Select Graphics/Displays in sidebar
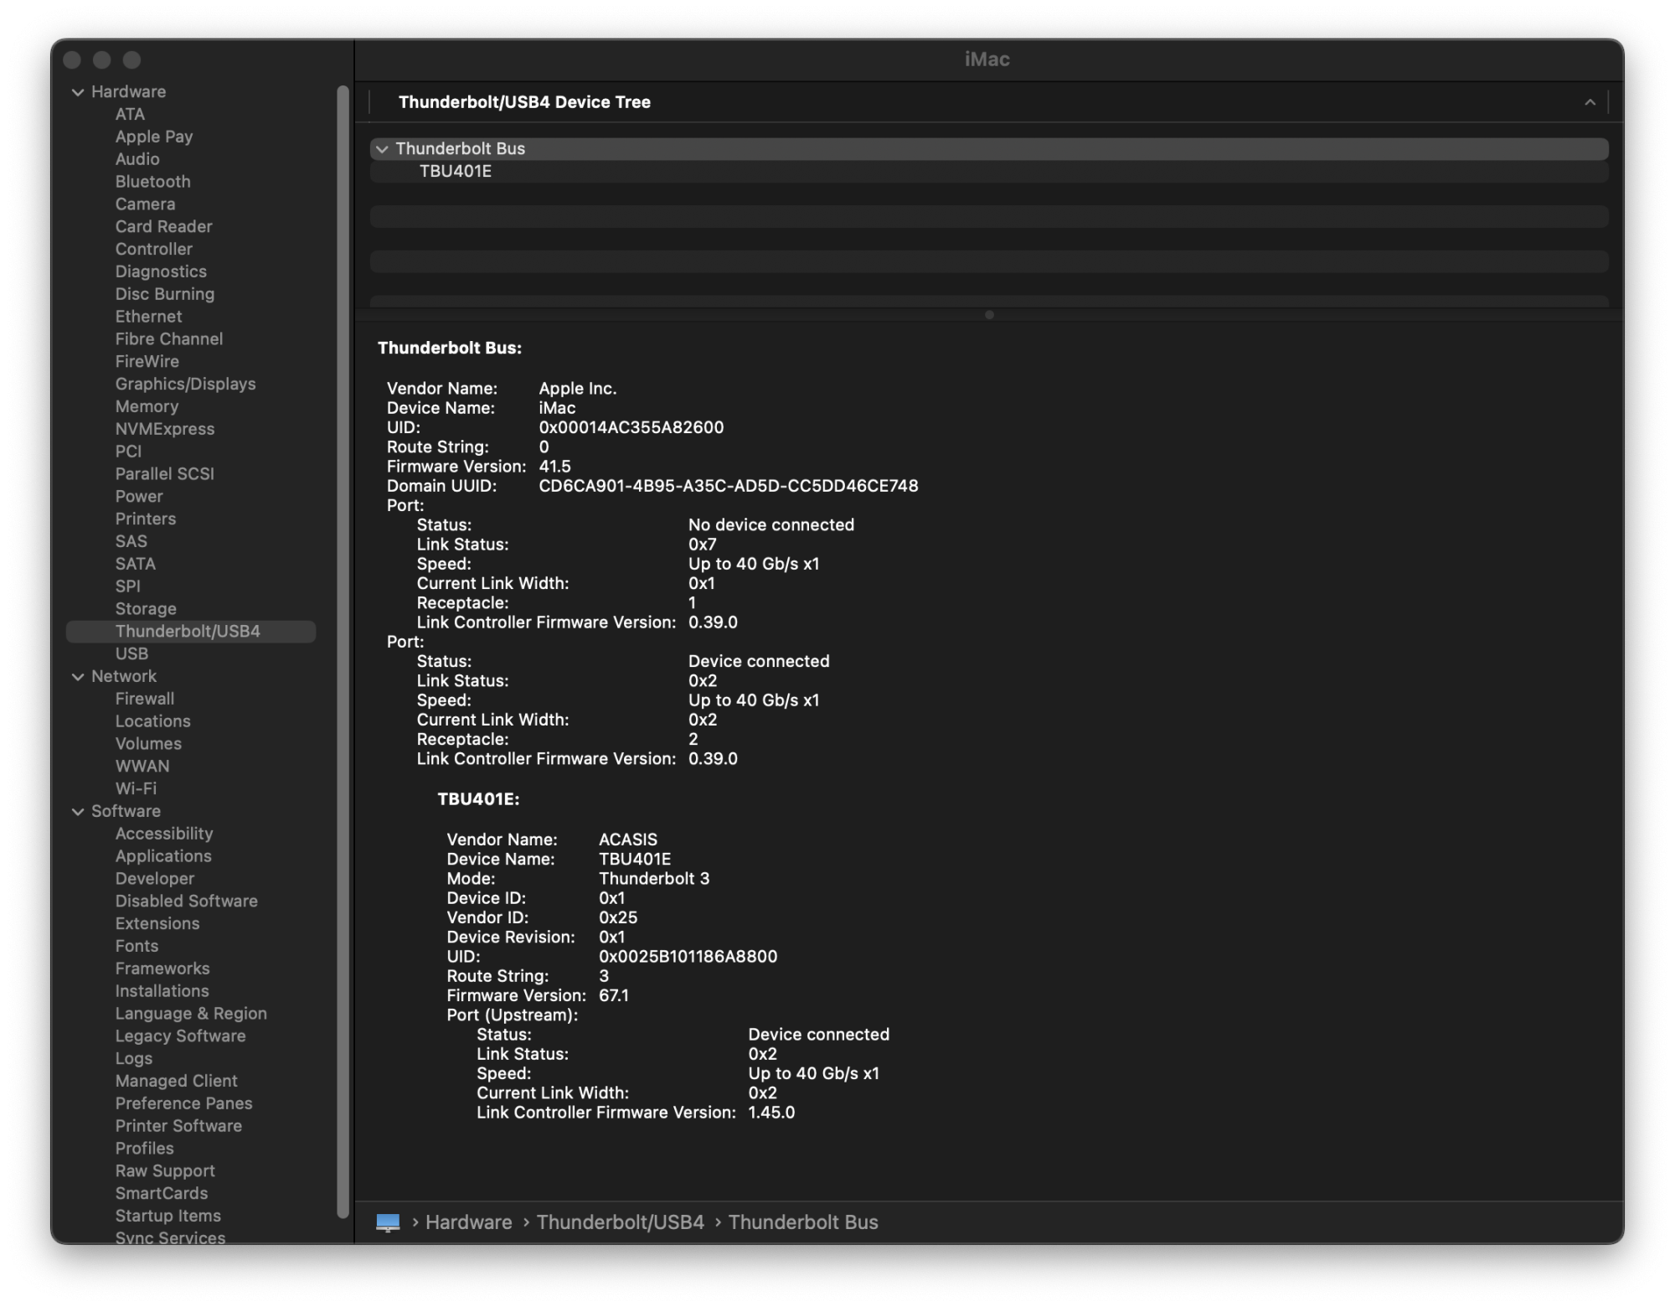This screenshot has width=1675, height=1307. [x=185, y=384]
